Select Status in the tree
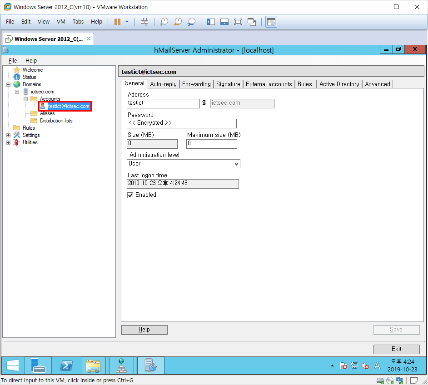This screenshot has width=428, height=385. (x=30, y=77)
